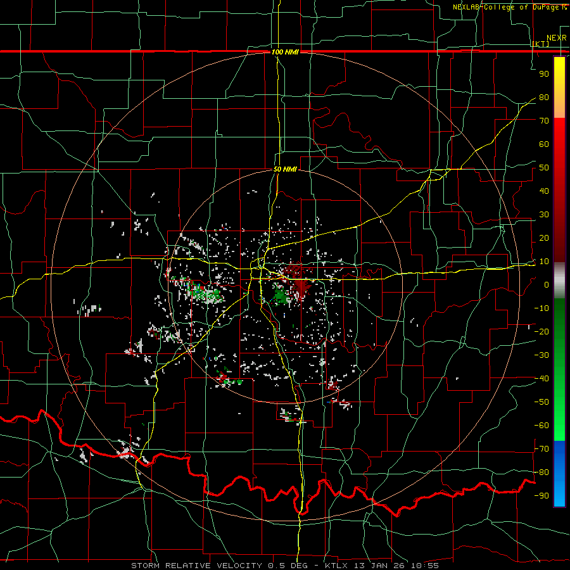Viewport: 570px width, 570px height.
Task: Click the "[KT]" units label
Action: (541, 44)
